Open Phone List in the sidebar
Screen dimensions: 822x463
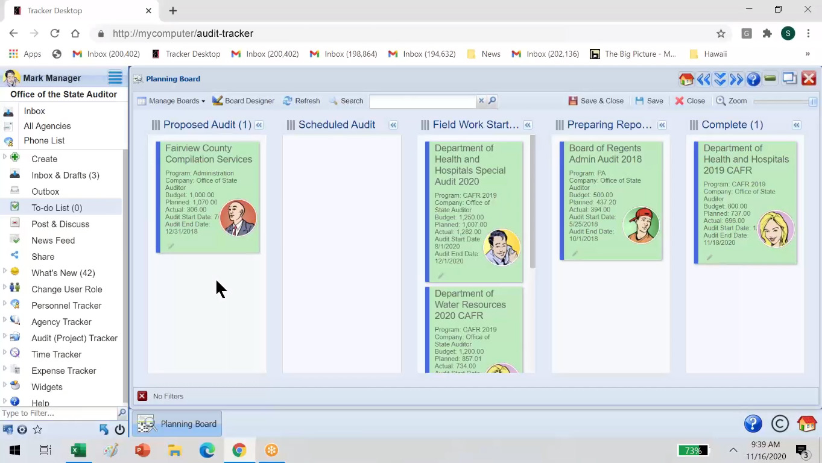[44, 140]
